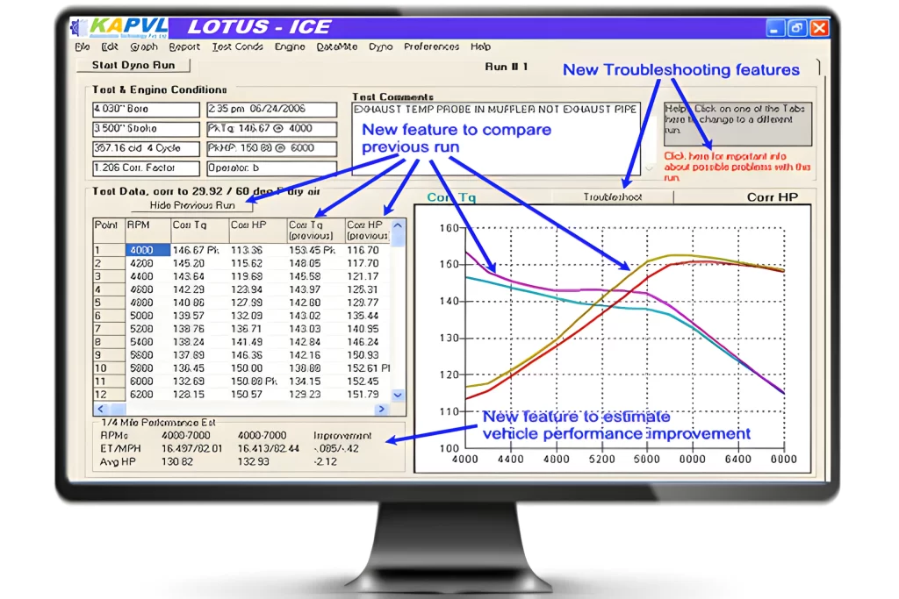Open the Graph menu
This screenshot has width=899, height=599.
point(144,46)
